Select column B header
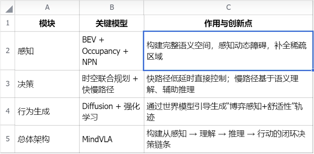 112,7
